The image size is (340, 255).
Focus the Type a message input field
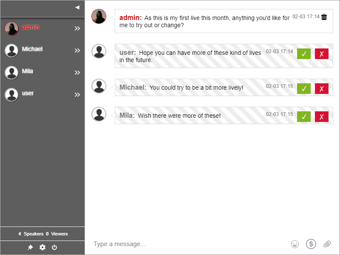[x=187, y=244]
